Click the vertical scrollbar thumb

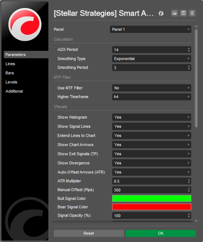click(x=196, y=78)
